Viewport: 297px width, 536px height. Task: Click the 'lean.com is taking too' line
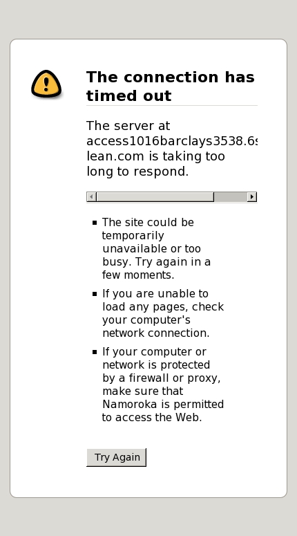pos(155,156)
